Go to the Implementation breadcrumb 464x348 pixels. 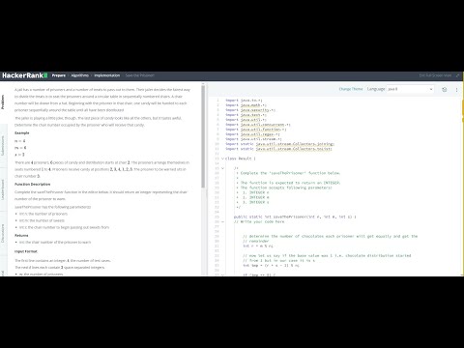click(107, 75)
